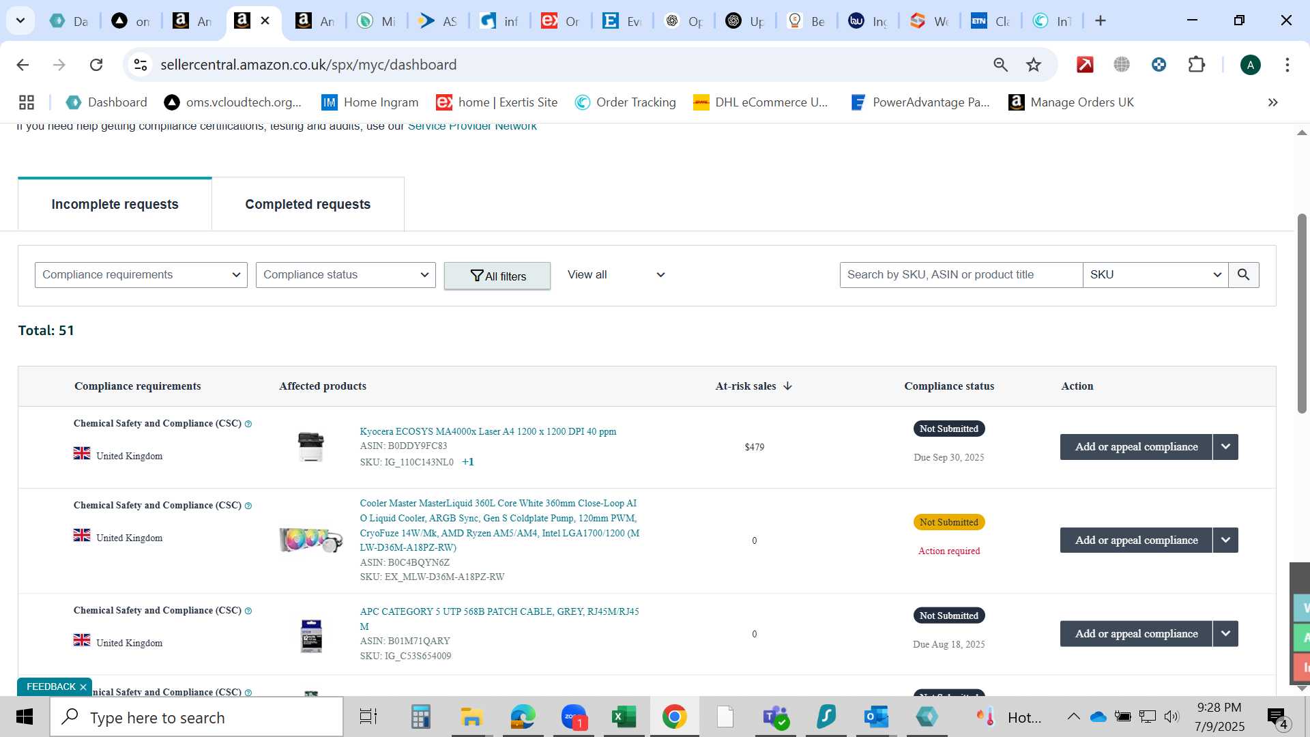Click the Windows taskbar search box
The width and height of the screenshot is (1310, 737).
click(196, 717)
